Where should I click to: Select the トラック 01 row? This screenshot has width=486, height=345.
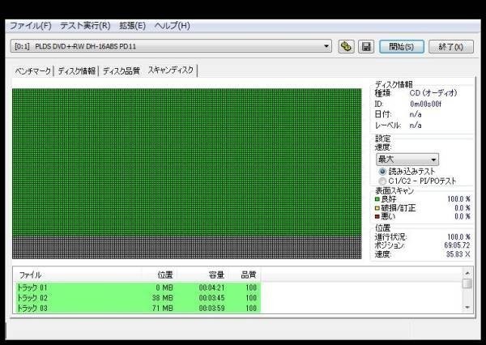pyautogui.click(x=139, y=287)
